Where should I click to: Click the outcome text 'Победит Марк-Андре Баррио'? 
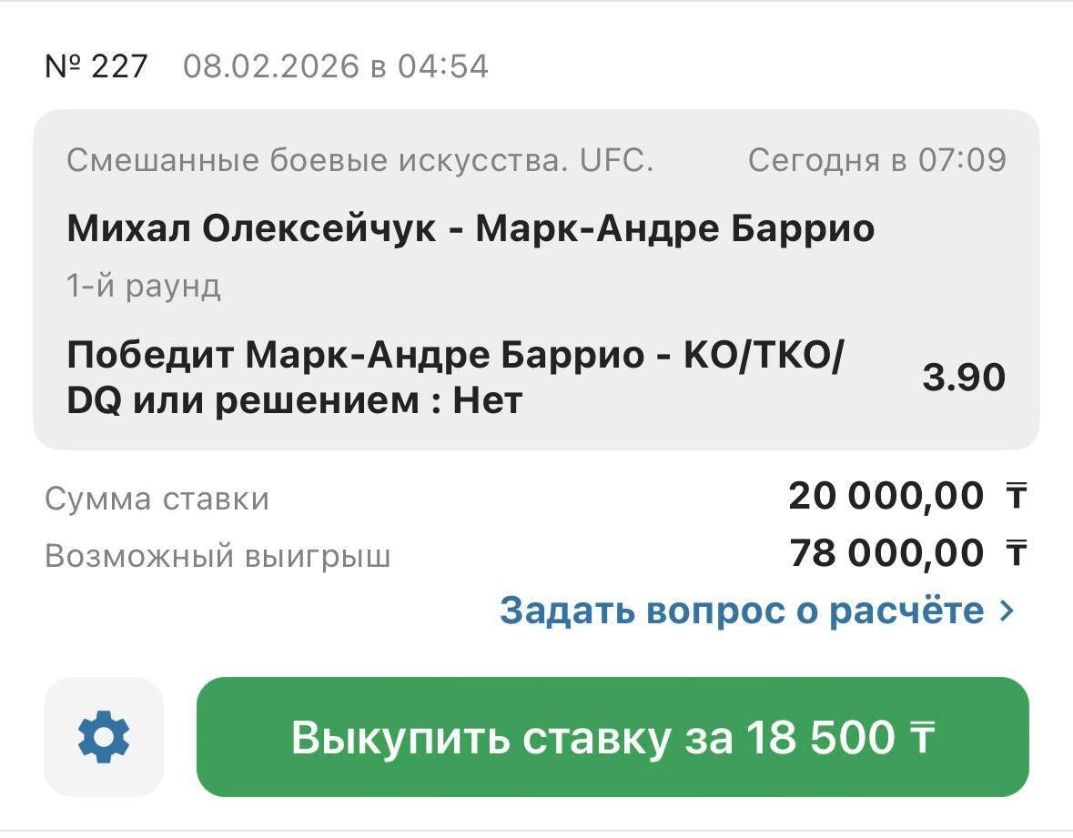[x=355, y=355]
